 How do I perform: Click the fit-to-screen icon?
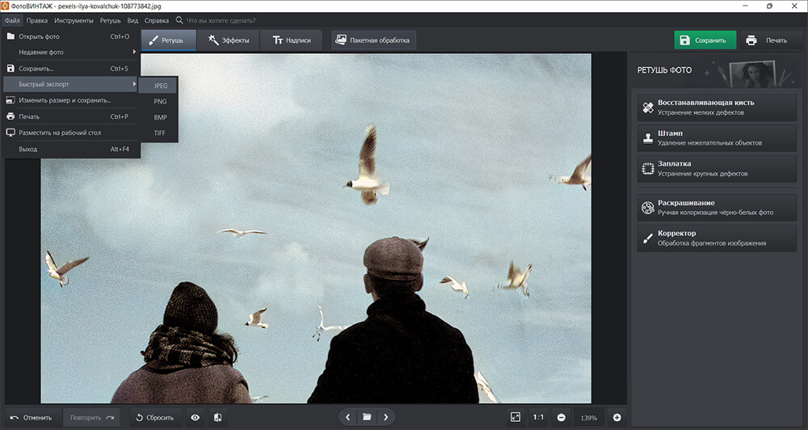[515, 417]
